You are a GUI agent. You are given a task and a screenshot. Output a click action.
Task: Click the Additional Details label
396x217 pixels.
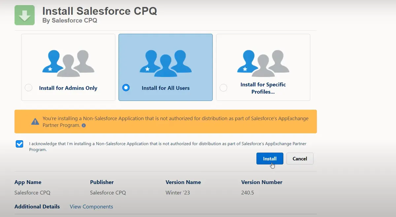coord(37,206)
